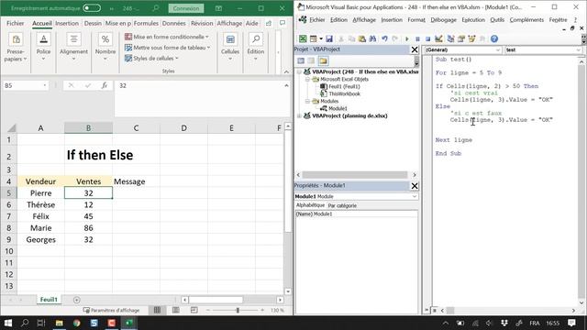This screenshot has width=587, height=330.
Task: Open Mettre sous forme de tableau dropdown
Action: [167, 48]
